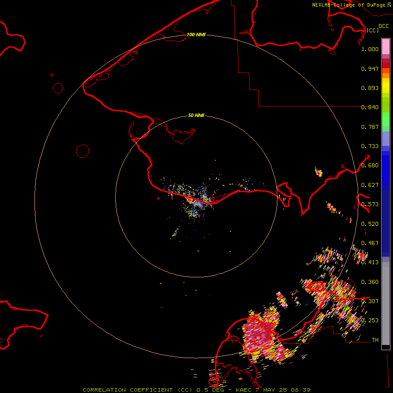Click the 0.947 scale value
Screen dimensions: 393x393
(370, 69)
